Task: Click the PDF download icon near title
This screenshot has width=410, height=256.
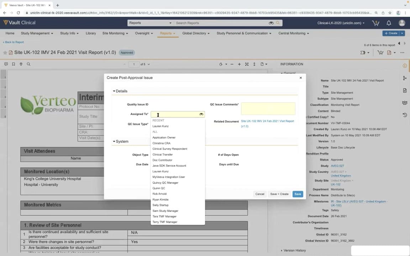Action: [x=389, y=53]
